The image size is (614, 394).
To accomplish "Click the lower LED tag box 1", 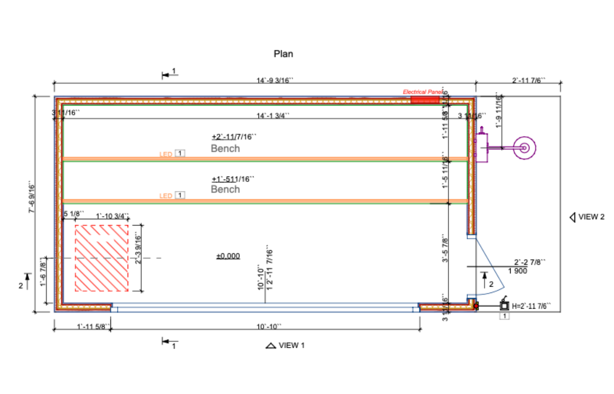I will [x=180, y=195].
